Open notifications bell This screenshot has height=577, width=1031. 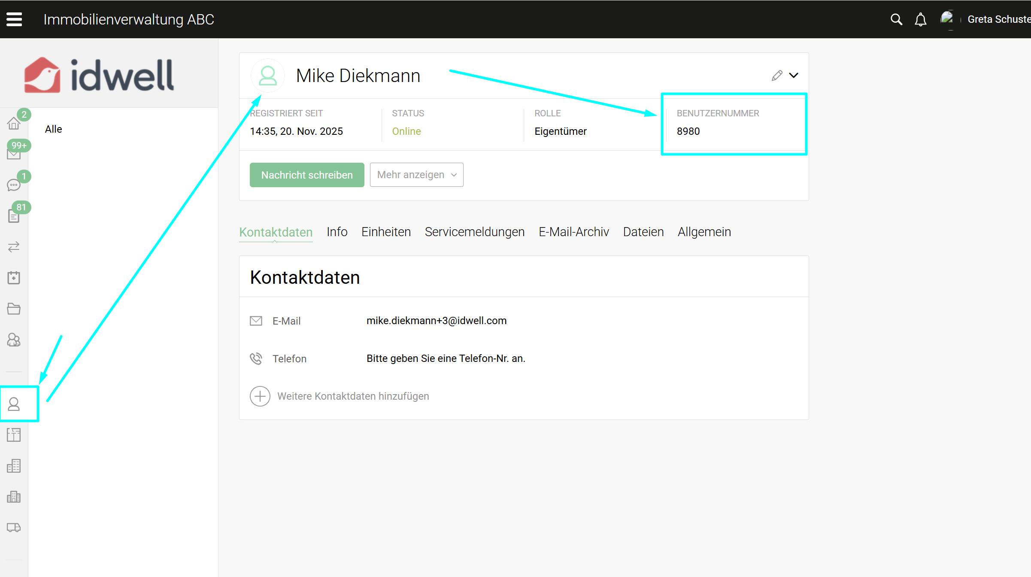920,20
